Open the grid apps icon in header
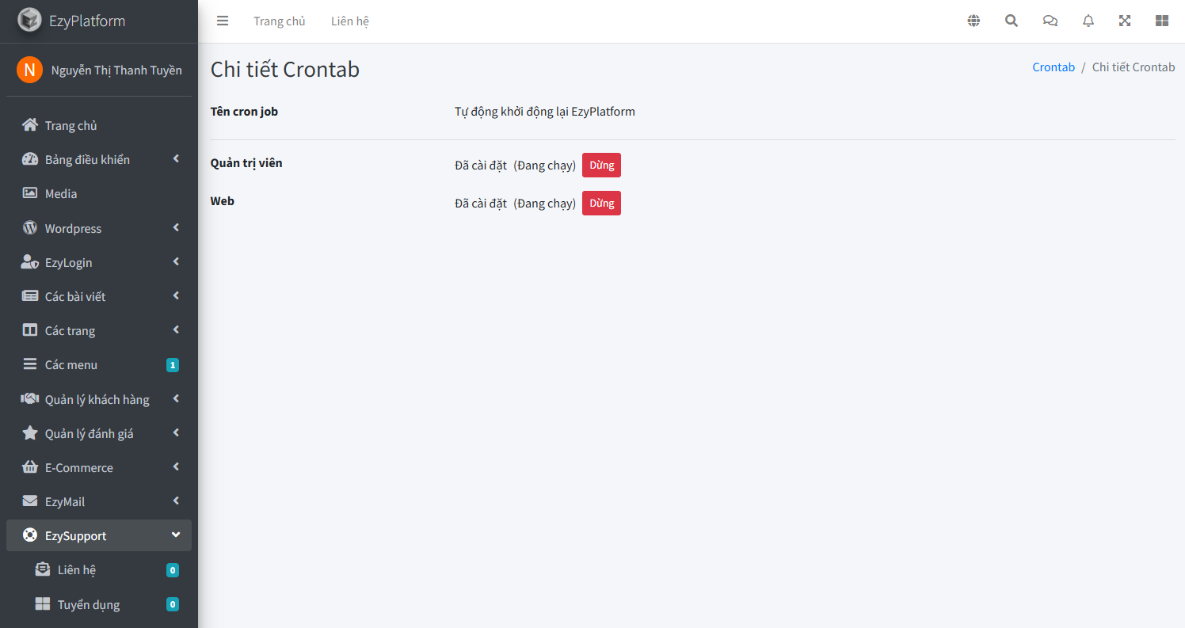This screenshot has height=628, width=1185. tap(1162, 21)
